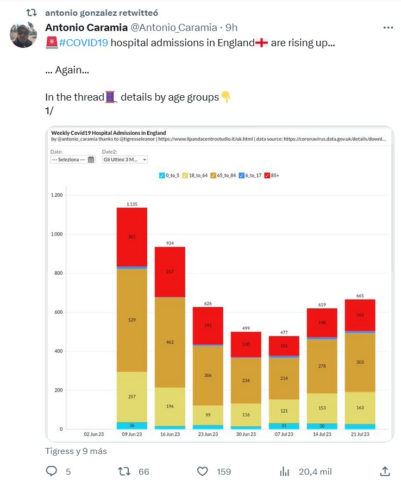The image size is (401, 485).
Task: Click the retweet icon below the chart
Action: [x=124, y=471]
